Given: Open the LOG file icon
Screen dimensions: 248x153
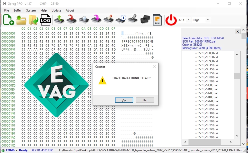Looking at the screenshot, I should click(45, 20).
